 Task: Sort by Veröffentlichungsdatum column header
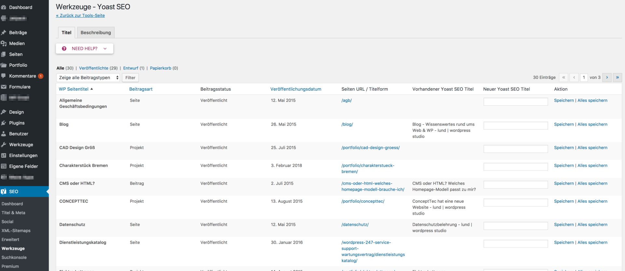point(296,89)
